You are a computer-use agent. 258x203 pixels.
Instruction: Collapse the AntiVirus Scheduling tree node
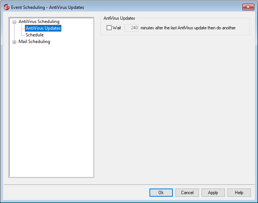(14, 22)
